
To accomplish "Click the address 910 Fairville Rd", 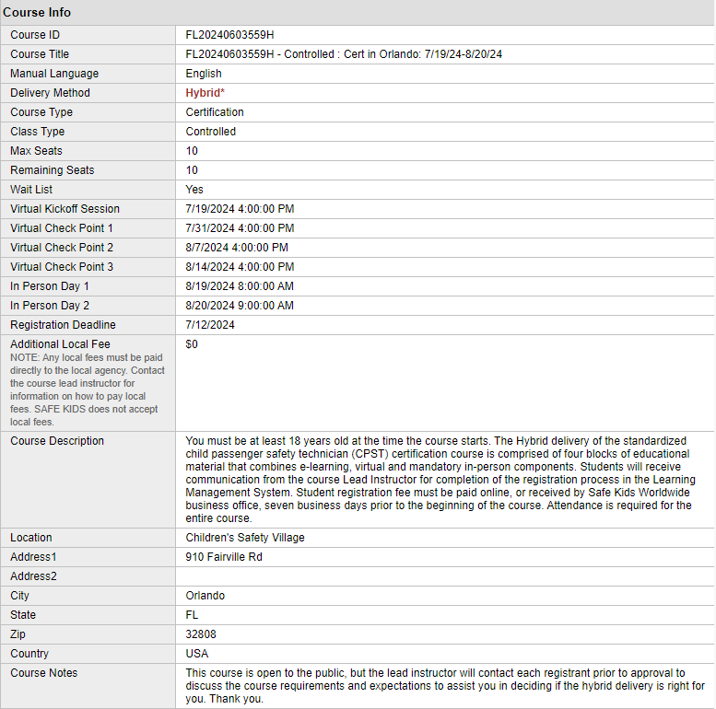I will pyautogui.click(x=224, y=557).
